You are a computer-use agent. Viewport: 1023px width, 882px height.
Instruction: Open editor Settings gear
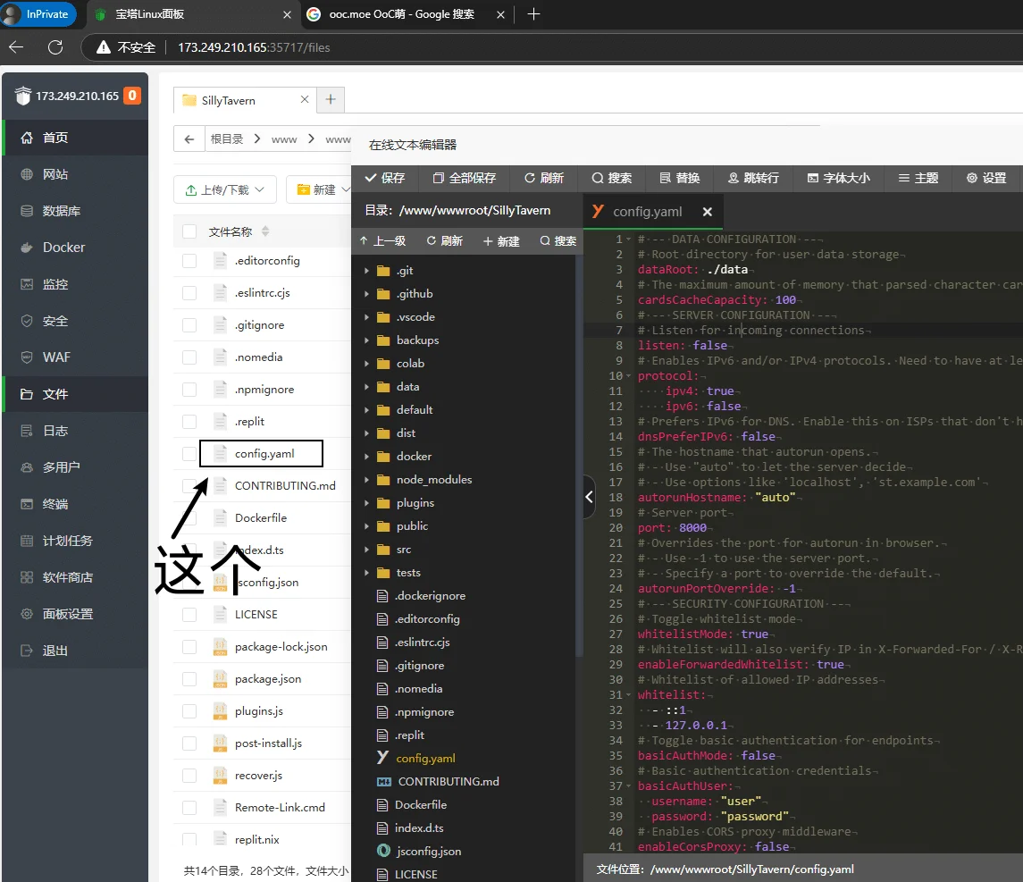coord(985,178)
